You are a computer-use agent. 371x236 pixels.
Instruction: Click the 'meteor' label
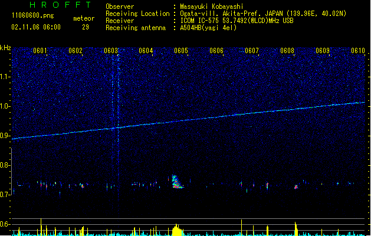[x=84, y=18]
